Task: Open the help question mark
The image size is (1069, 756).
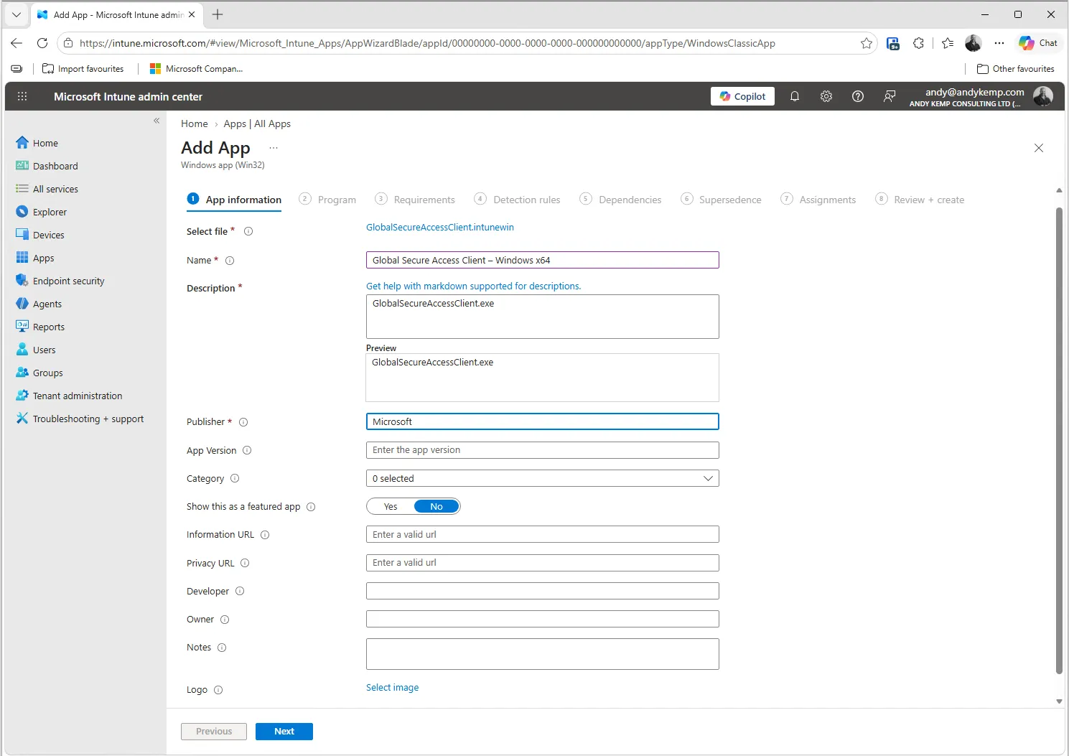Action: coord(858,96)
